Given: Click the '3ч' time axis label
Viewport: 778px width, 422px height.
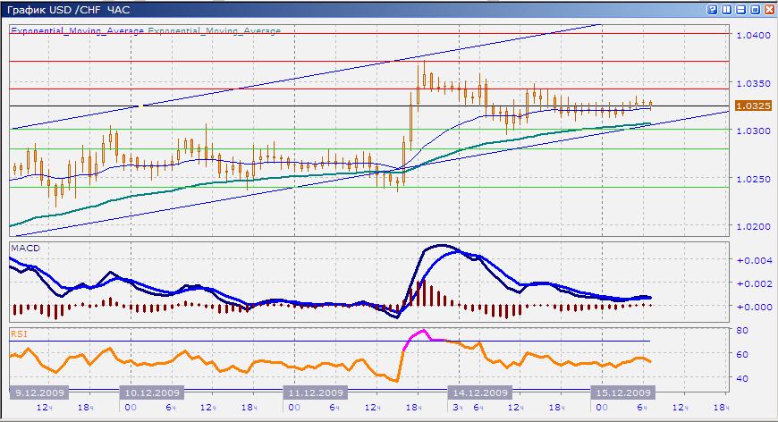Looking at the screenshot, I should click(458, 408).
